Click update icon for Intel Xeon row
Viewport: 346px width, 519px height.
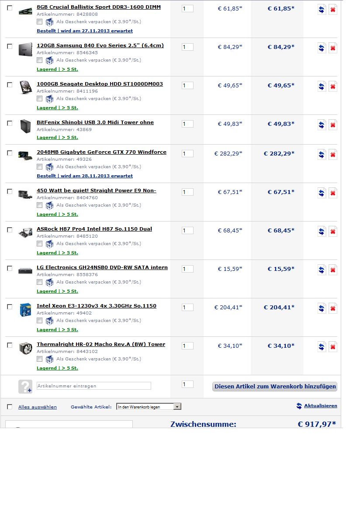coord(322,308)
